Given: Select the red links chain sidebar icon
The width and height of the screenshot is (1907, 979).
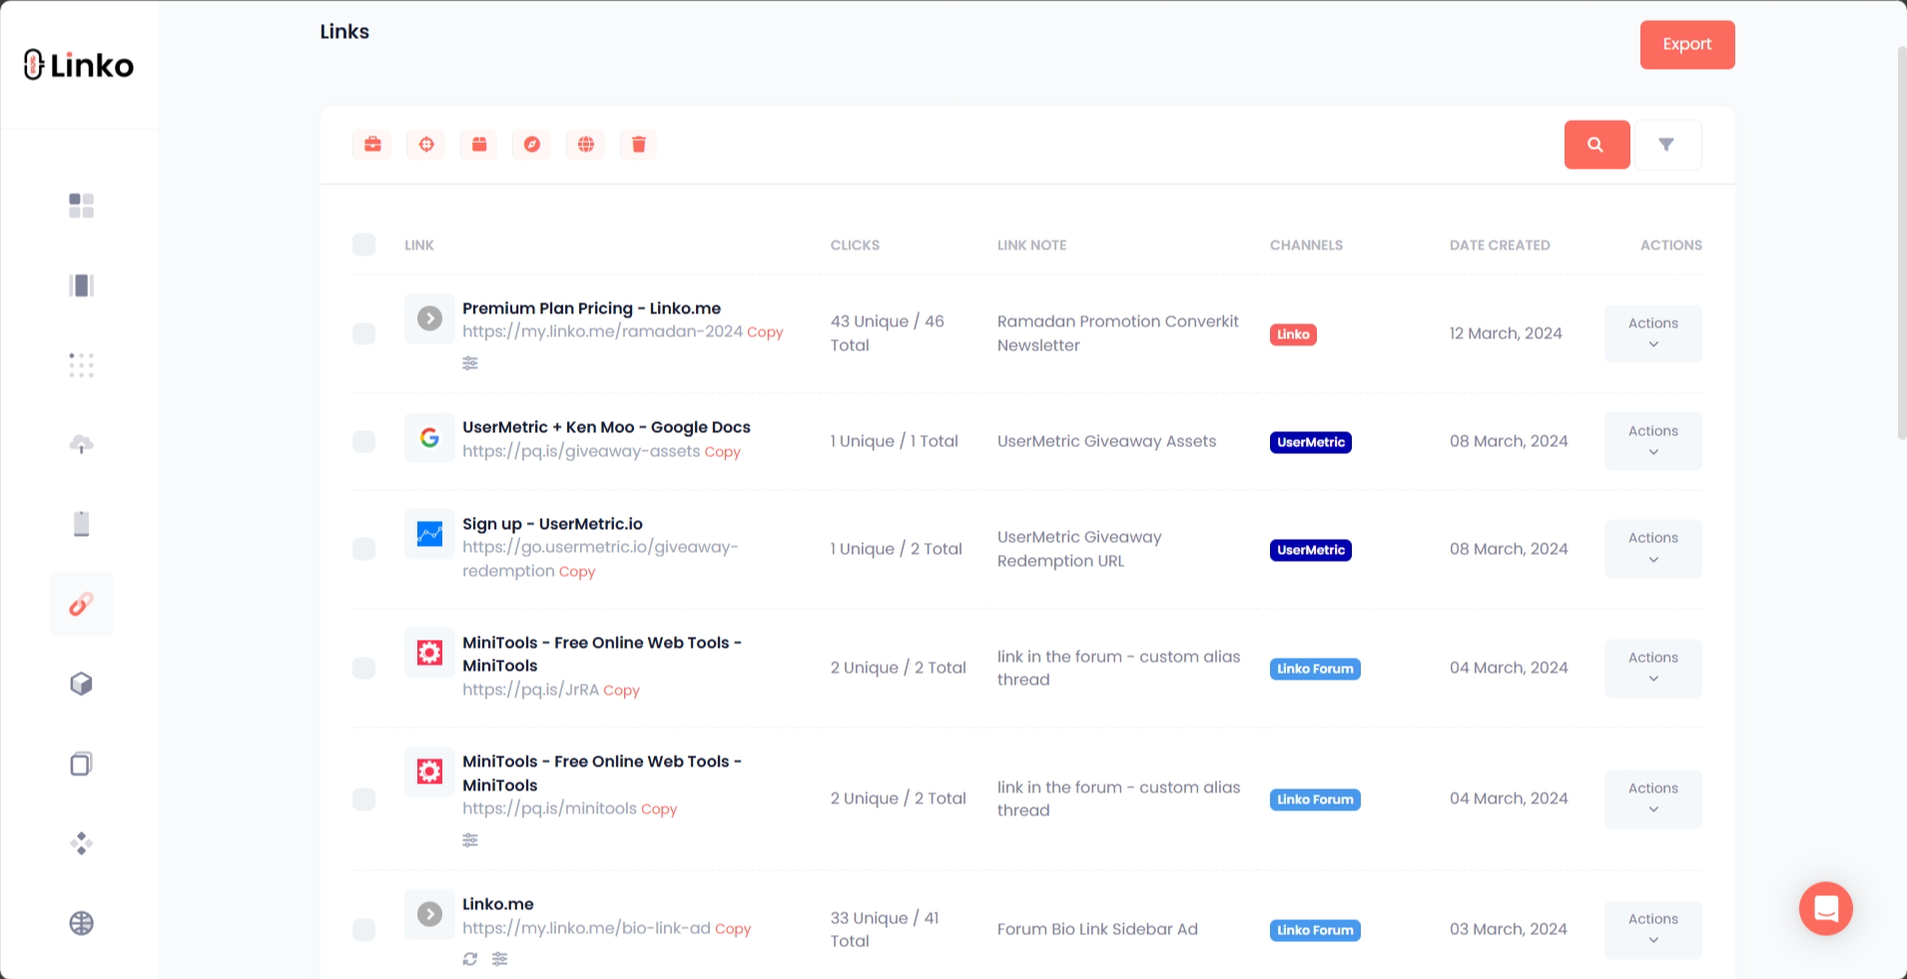Looking at the screenshot, I should click(x=81, y=604).
